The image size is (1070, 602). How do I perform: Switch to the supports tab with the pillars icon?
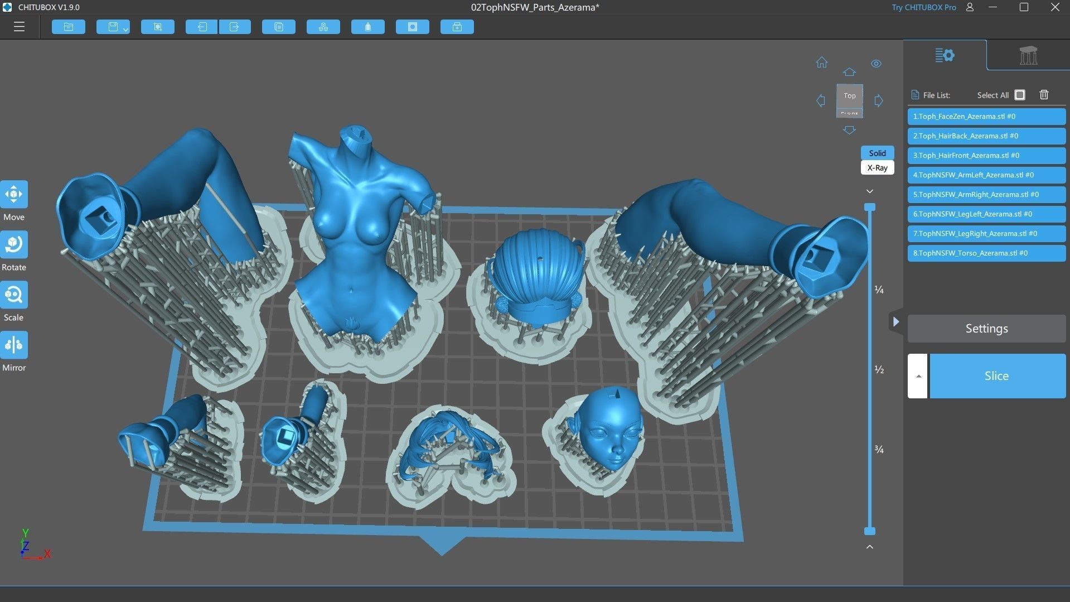point(1028,55)
